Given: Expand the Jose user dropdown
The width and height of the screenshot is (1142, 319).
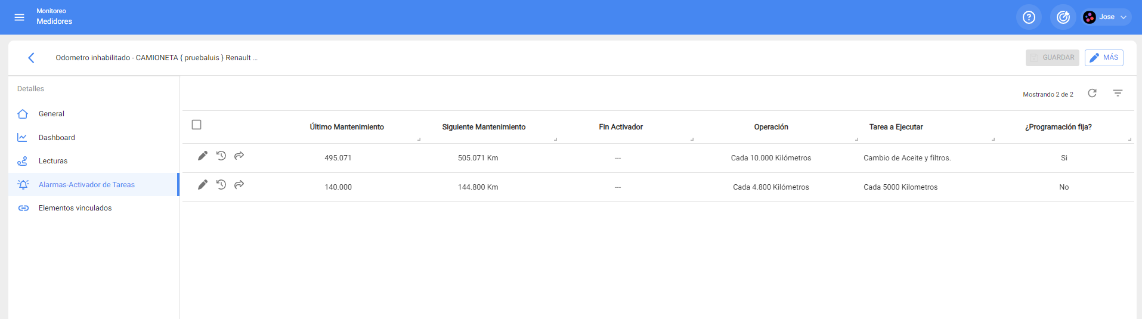Looking at the screenshot, I should [x=1107, y=17].
